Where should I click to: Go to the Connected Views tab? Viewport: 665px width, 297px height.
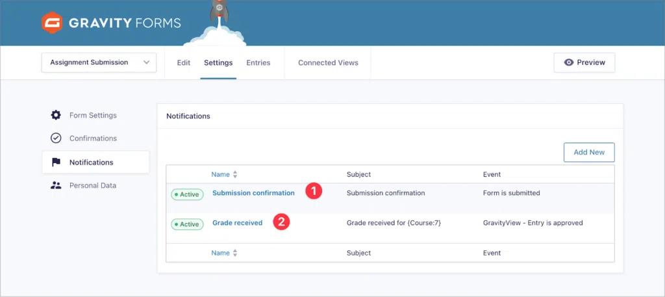pyautogui.click(x=328, y=63)
